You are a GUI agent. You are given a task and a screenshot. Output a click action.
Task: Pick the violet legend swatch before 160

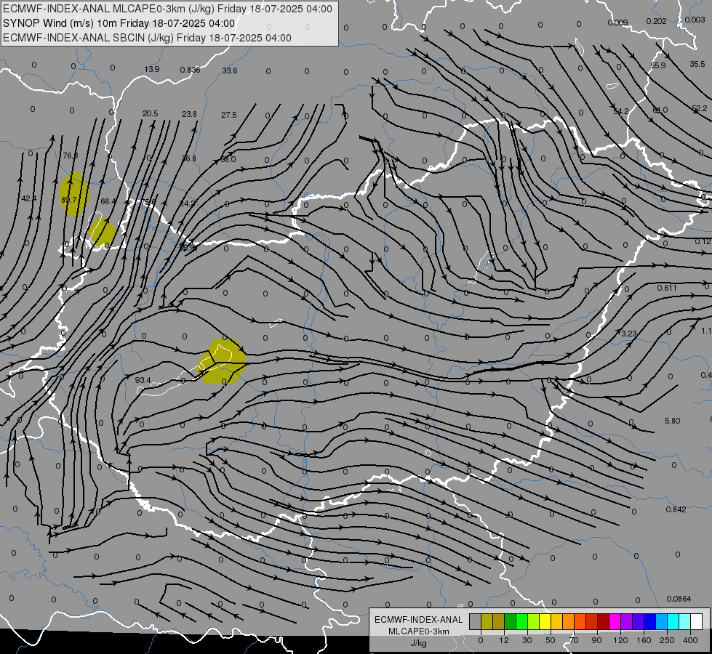(x=639, y=622)
